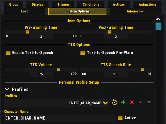This screenshot has height=124, width=166.
Task: Add a new profile with green plus
Action: coord(123,102)
